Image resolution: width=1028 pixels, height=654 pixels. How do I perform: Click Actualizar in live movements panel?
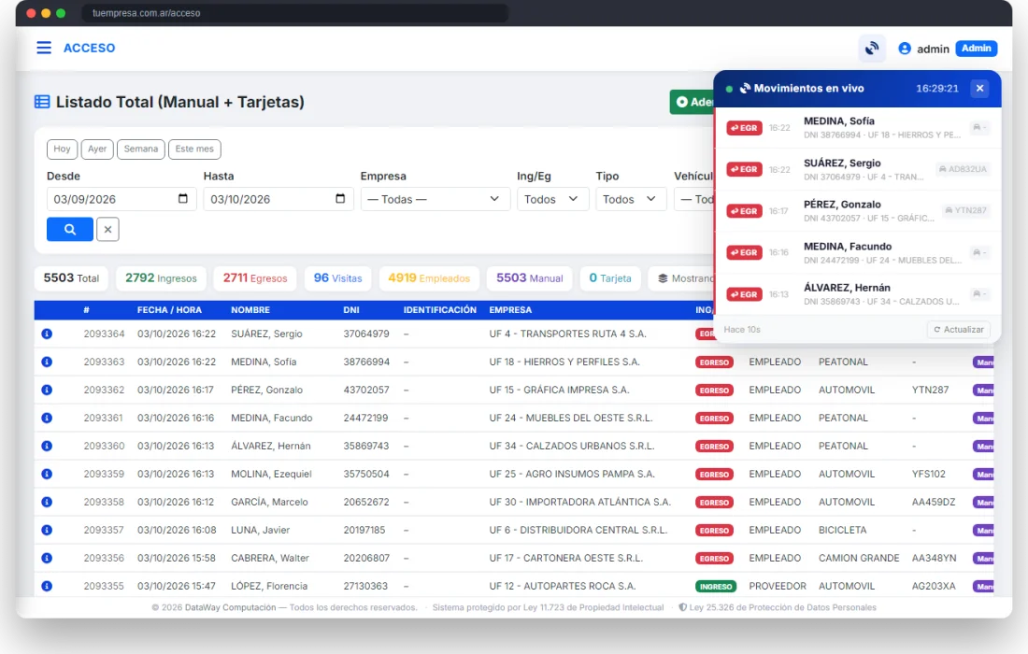click(959, 330)
